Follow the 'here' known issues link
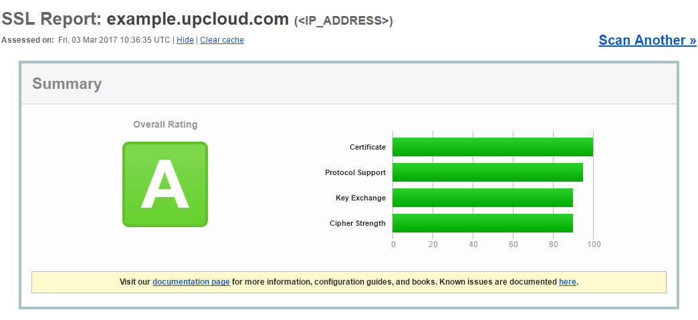Image resolution: width=698 pixels, height=320 pixels. (568, 282)
